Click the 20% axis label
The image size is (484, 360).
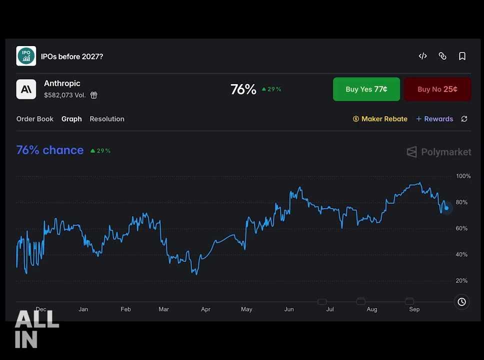(462, 280)
